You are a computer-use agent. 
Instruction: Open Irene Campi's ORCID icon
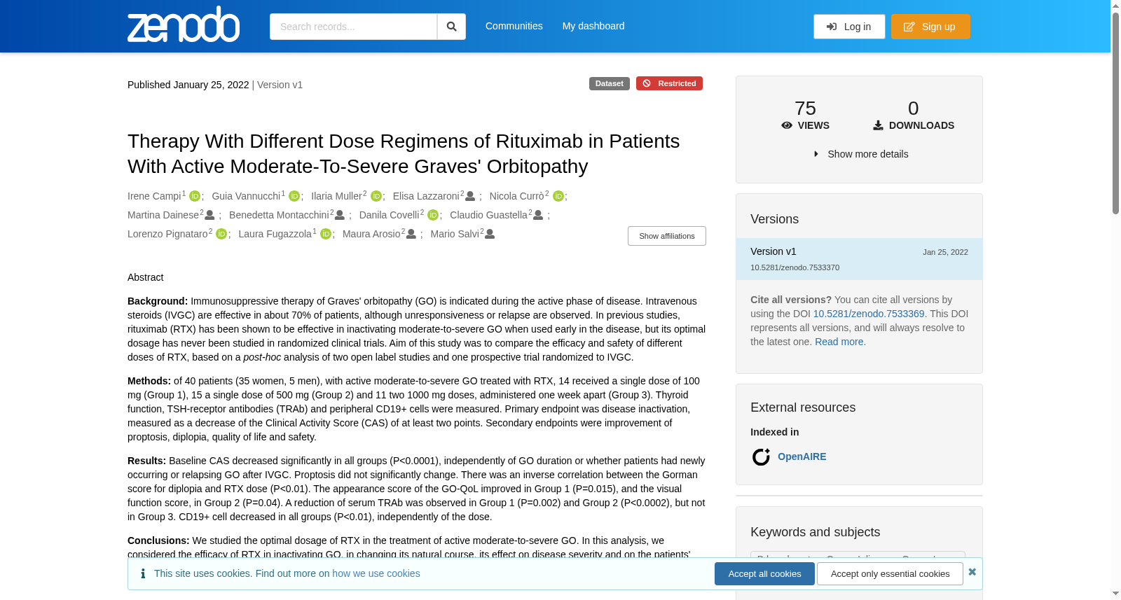195,196
